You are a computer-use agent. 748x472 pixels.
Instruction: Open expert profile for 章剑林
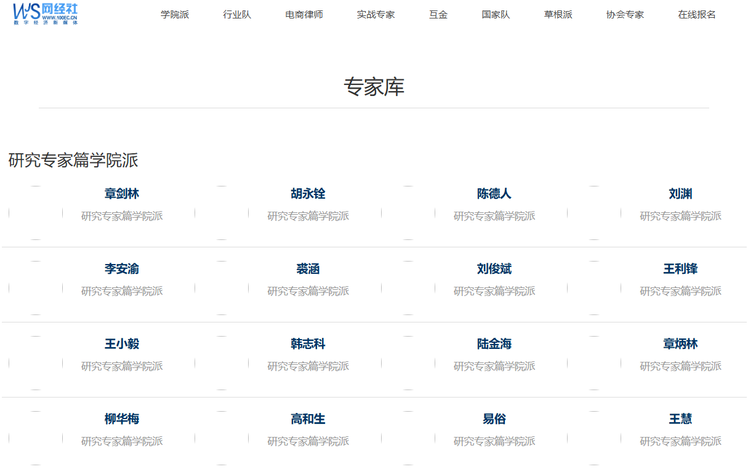coord(122,194)
